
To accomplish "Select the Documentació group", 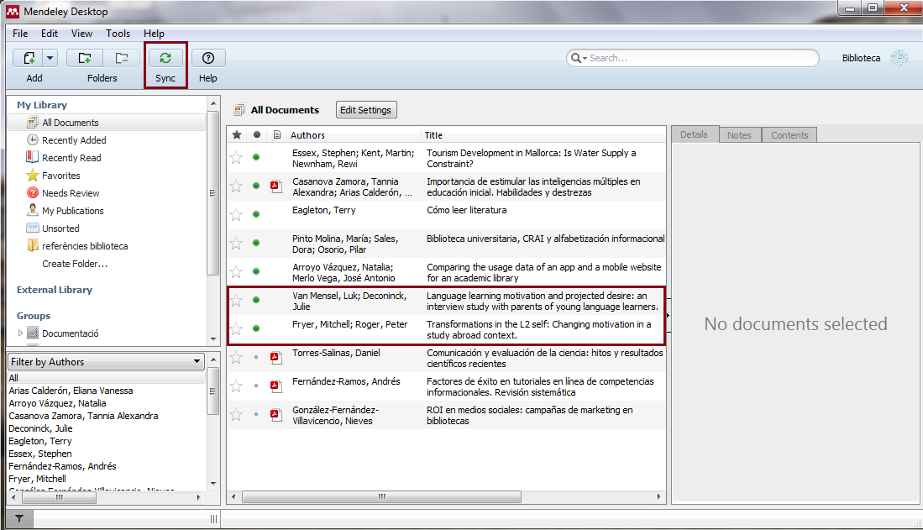I will click(70, 333).
